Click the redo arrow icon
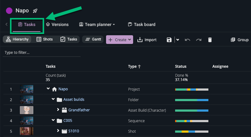 pyautogui.click(x=199, y=40)
